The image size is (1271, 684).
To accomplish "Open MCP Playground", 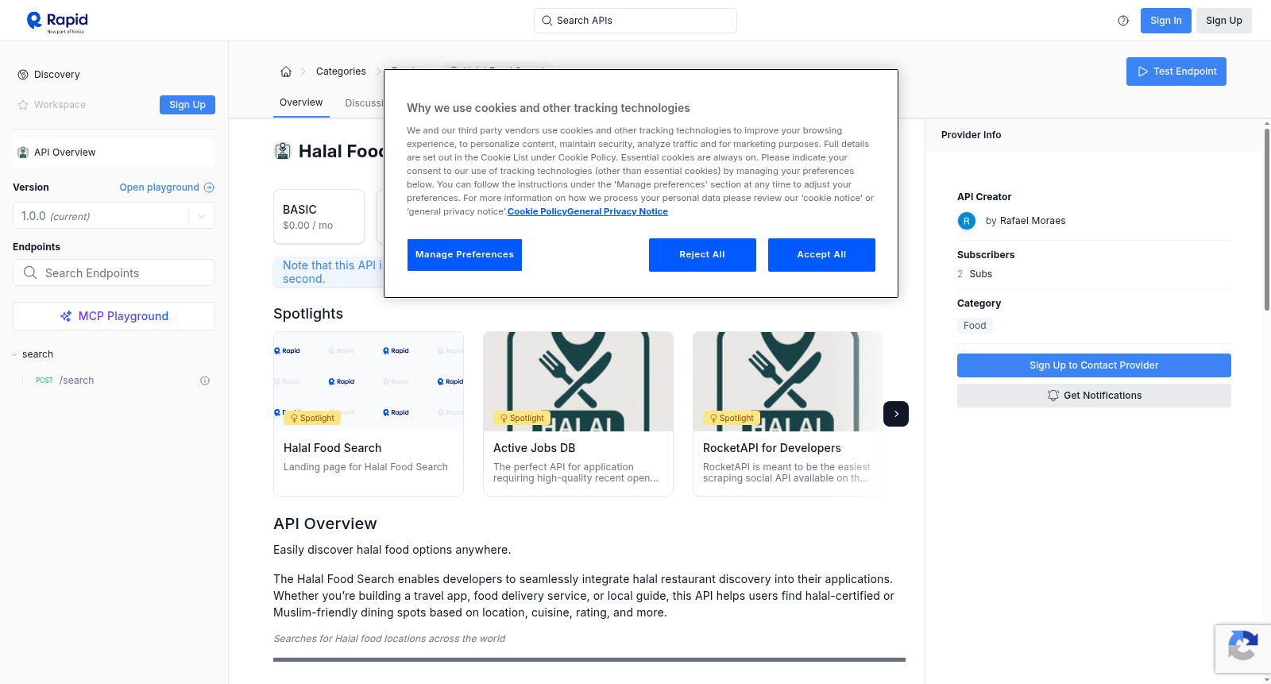I will 114,316.
